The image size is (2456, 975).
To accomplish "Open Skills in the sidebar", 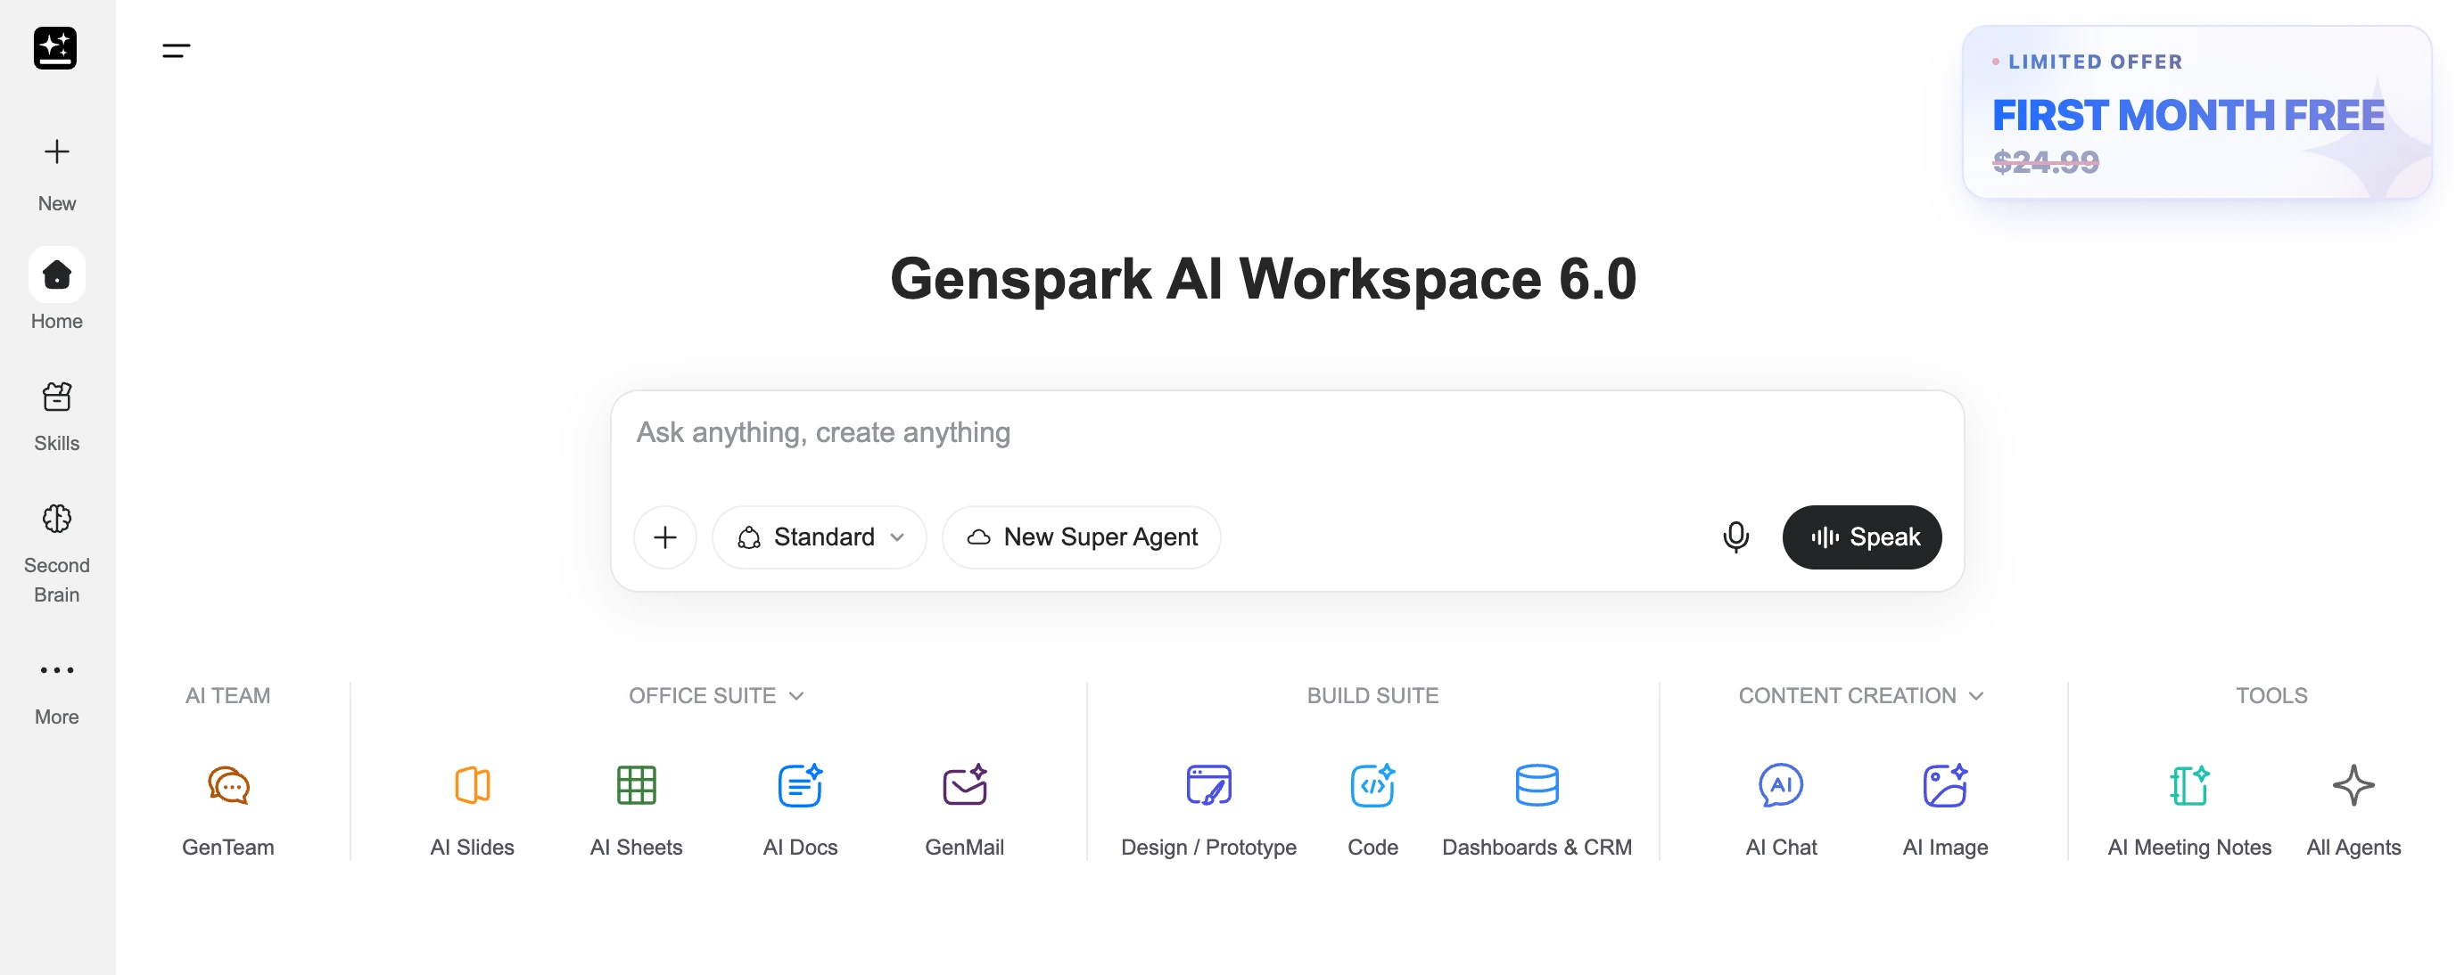I will tap(56, 416).
